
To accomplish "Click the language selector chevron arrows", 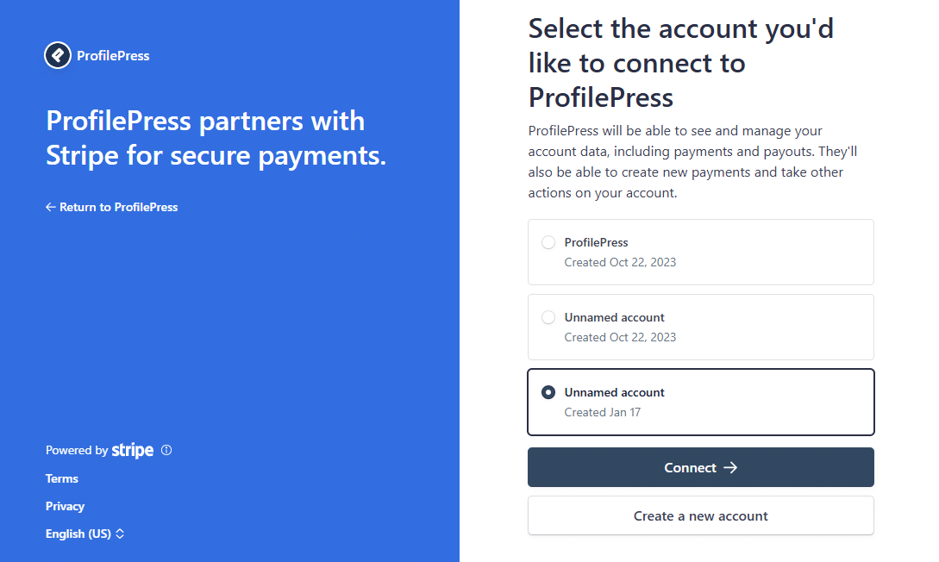I will click(x=120, y=534).
